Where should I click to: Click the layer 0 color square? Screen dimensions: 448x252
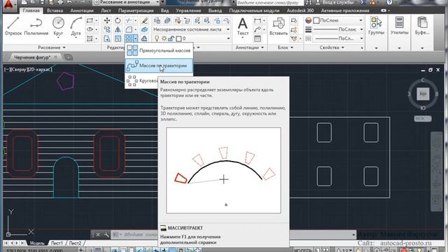pos(179,38)
